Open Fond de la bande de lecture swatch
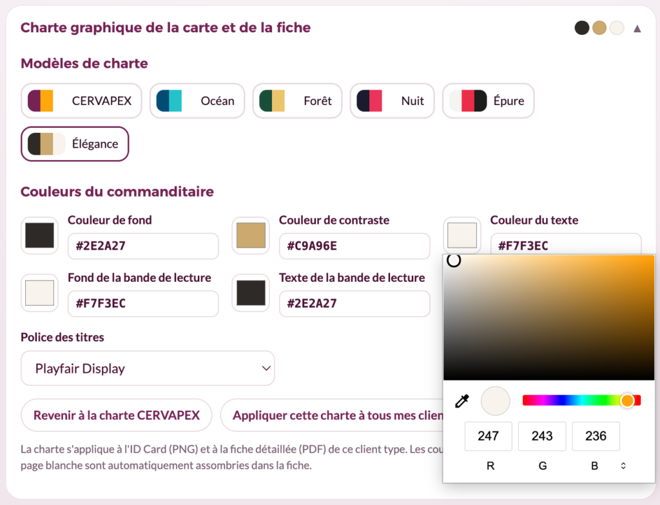 coord(39,293)
